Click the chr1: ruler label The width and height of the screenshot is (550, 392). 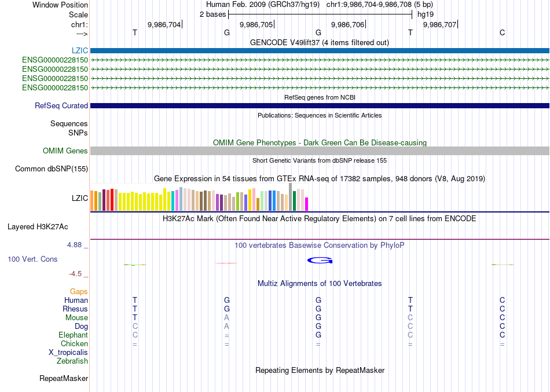79,24
